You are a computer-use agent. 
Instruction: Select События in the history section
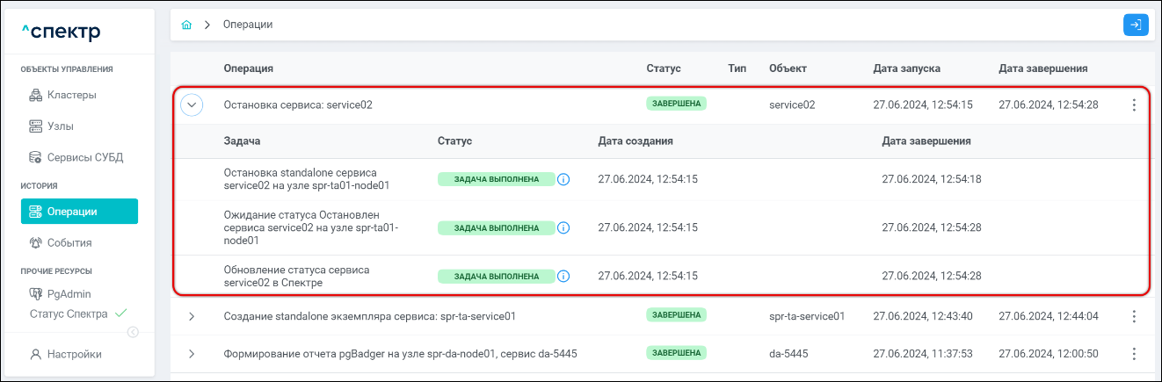tap(69, 242)
